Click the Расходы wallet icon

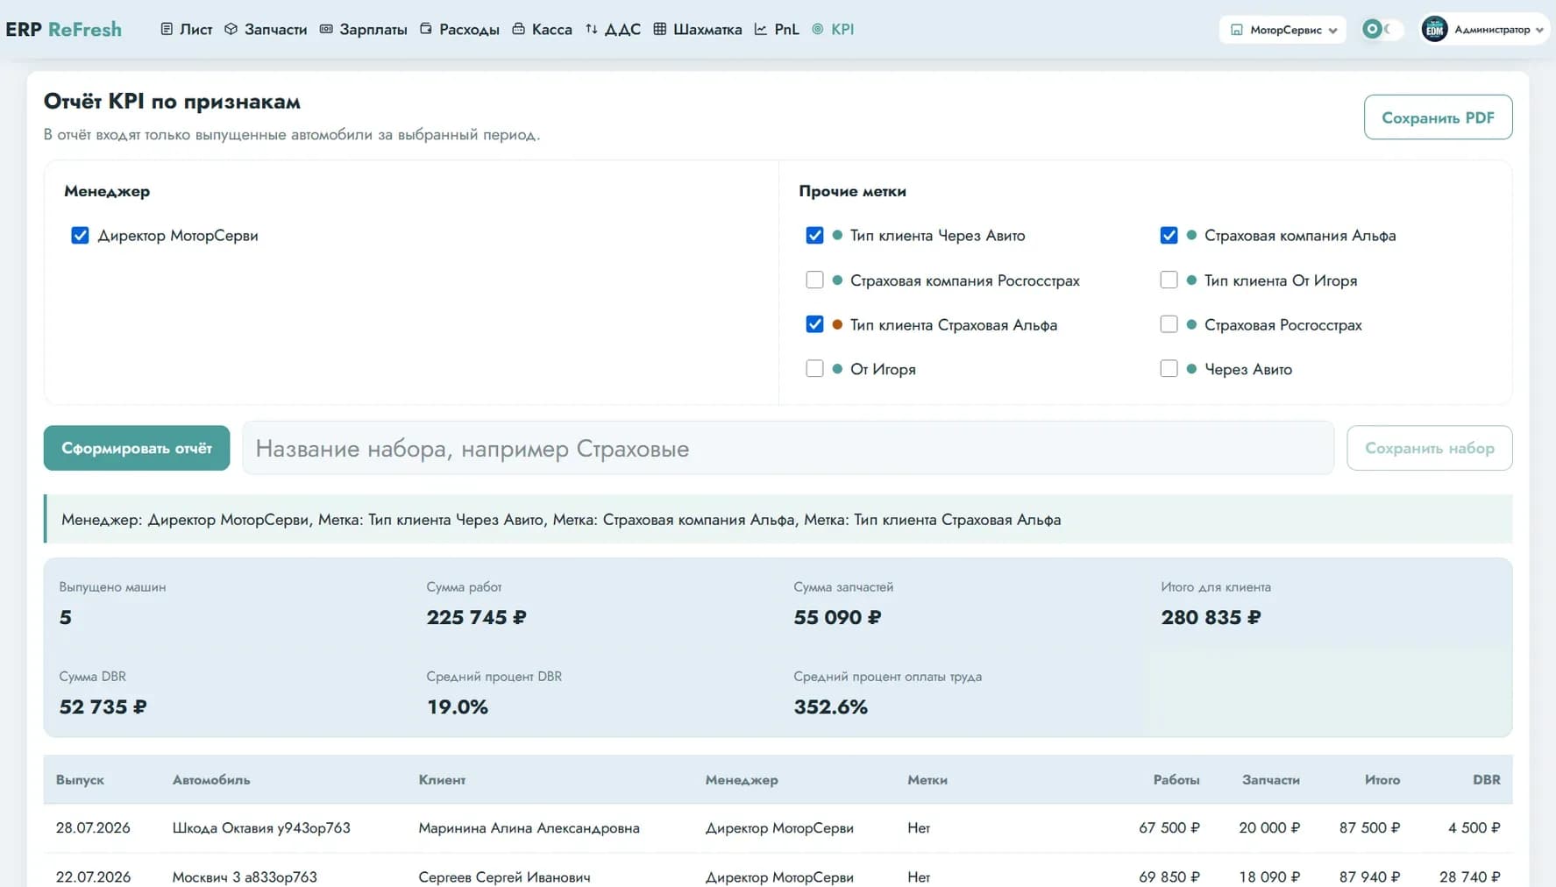click(x=426, y=29)
